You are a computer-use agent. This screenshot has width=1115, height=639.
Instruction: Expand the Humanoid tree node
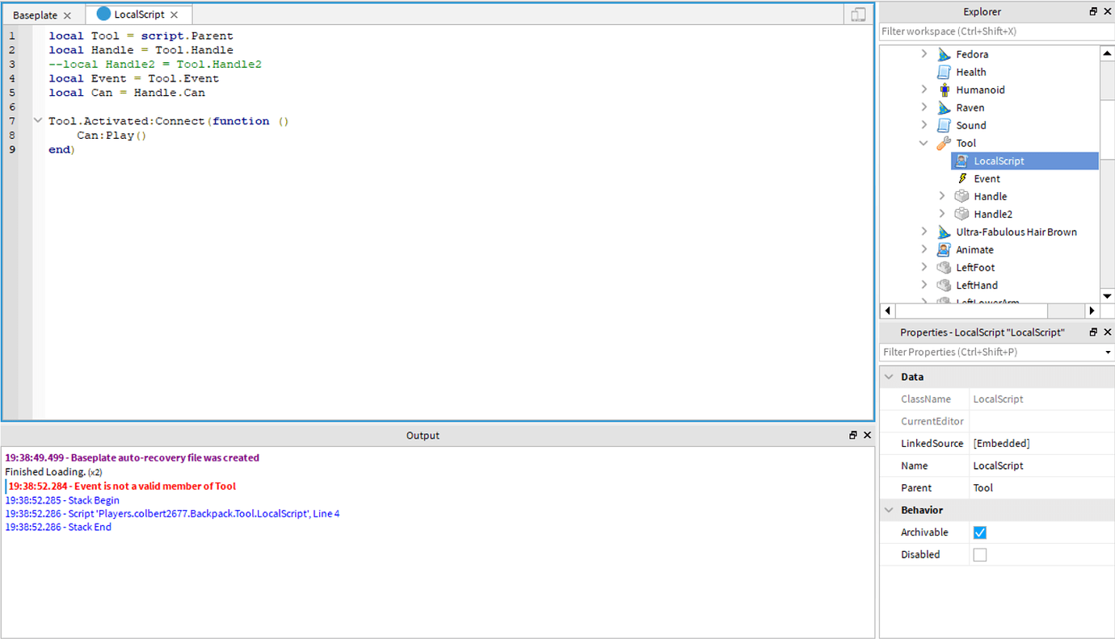click(924, 90)
